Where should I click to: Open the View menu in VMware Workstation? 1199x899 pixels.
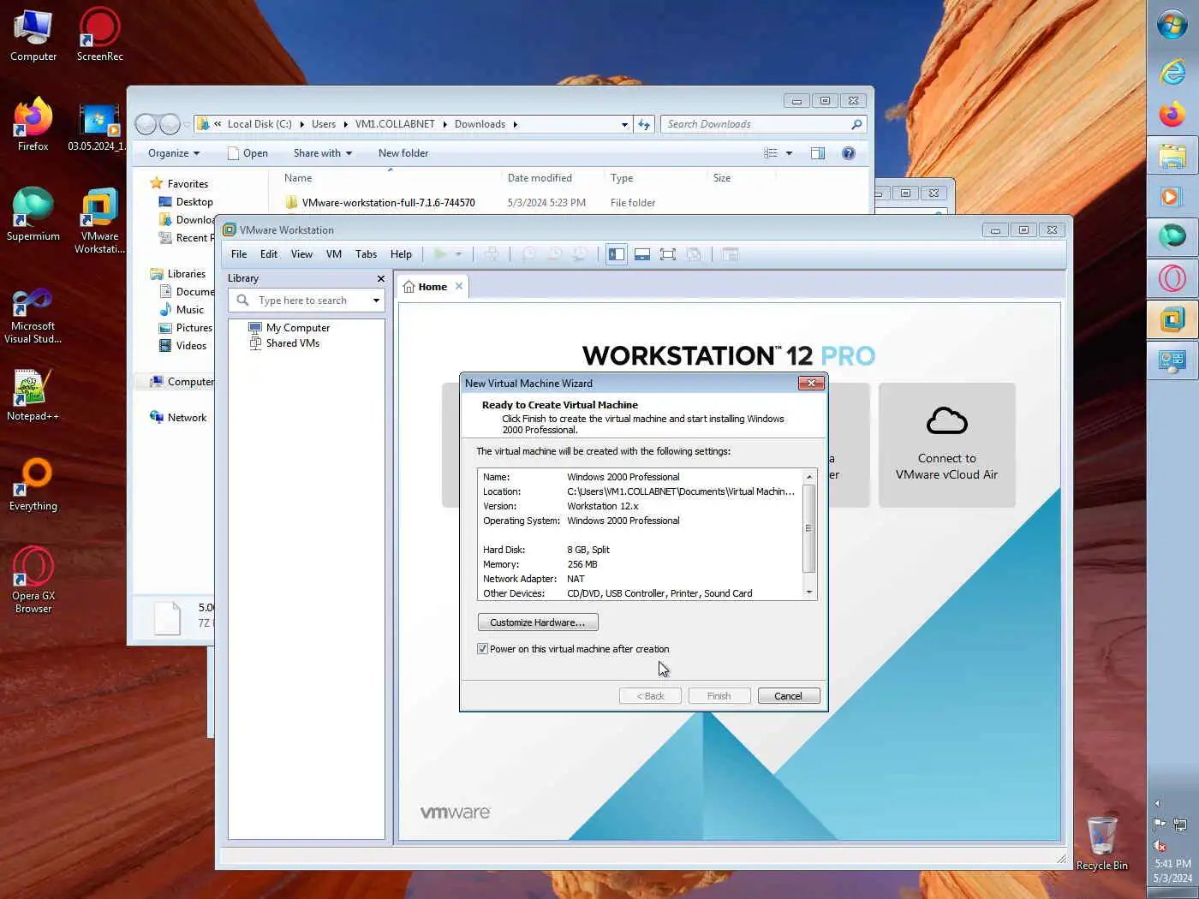[x=301, y=254]
